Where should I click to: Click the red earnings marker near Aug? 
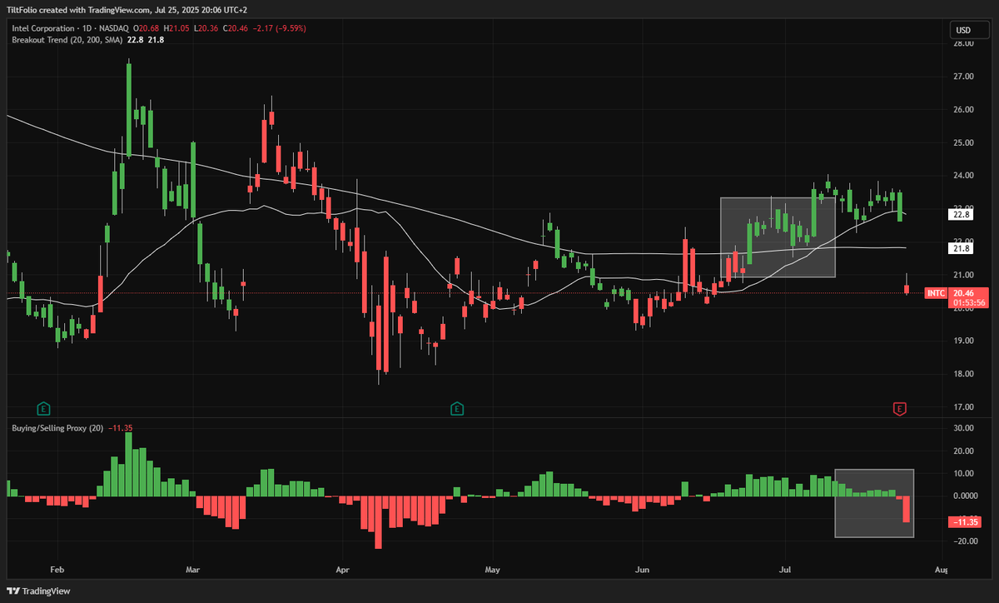(899, 408)
